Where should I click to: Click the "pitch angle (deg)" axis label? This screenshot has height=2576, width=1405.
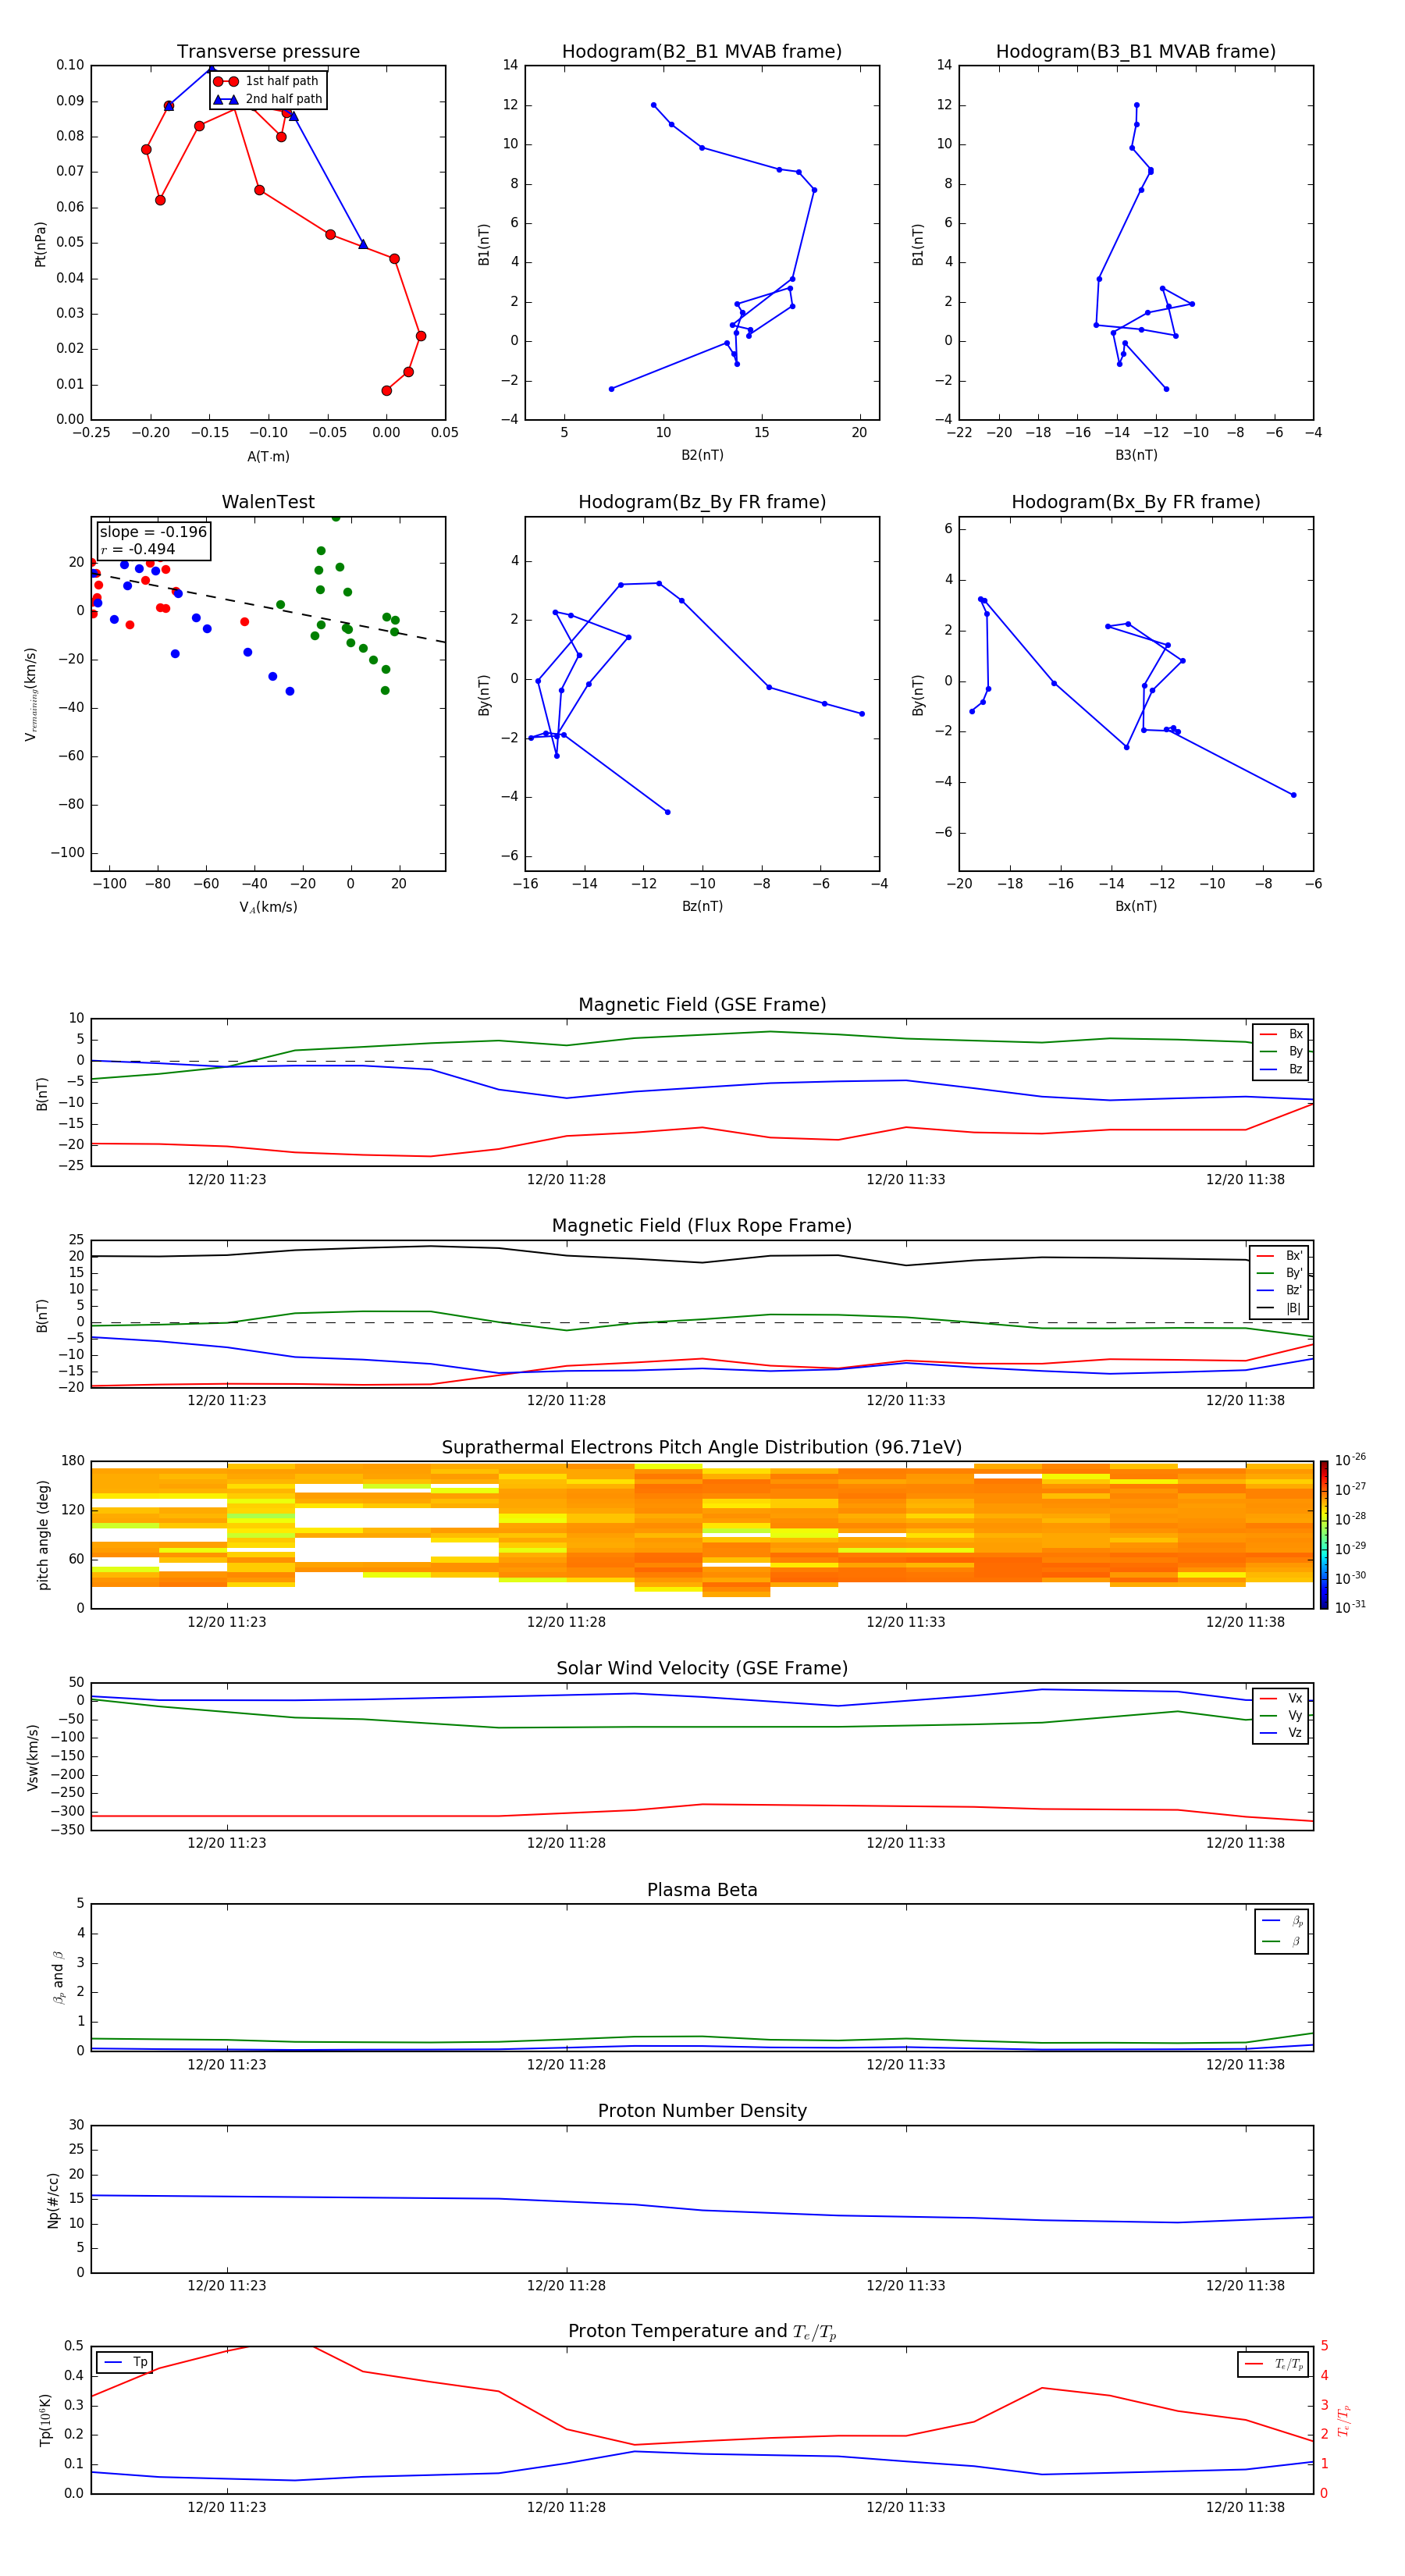43,1535
